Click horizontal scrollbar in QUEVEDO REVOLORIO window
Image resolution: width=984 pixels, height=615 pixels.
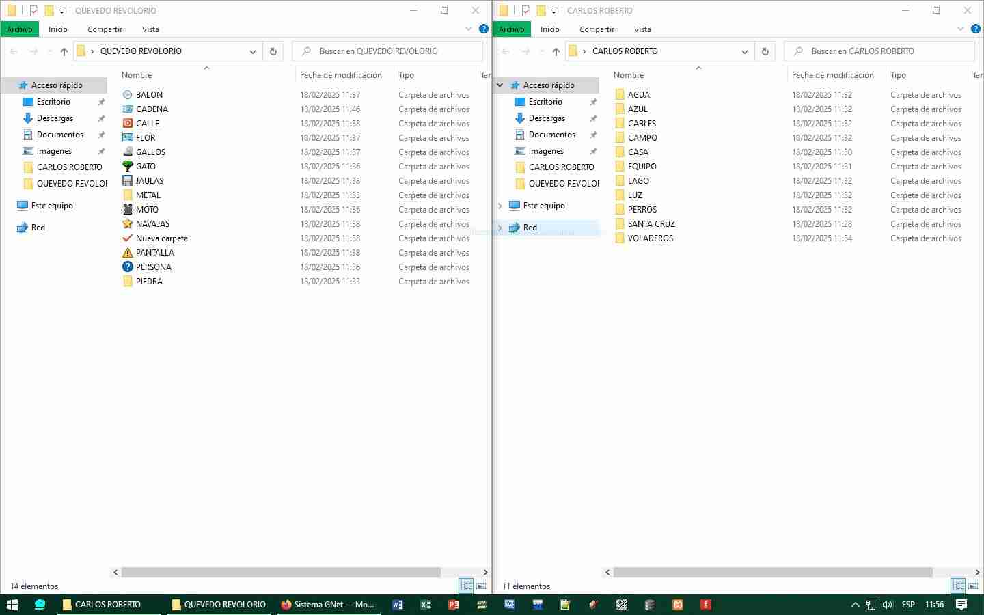point(281,572)
